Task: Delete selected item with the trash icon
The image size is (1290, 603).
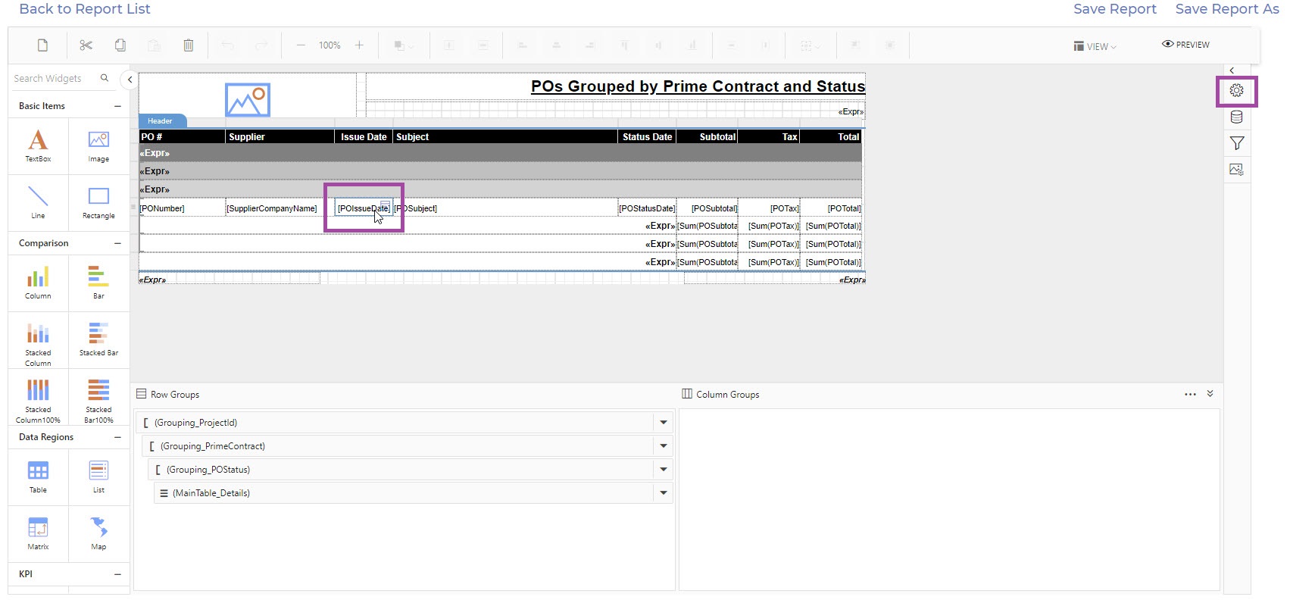Action: coord(189,45)
